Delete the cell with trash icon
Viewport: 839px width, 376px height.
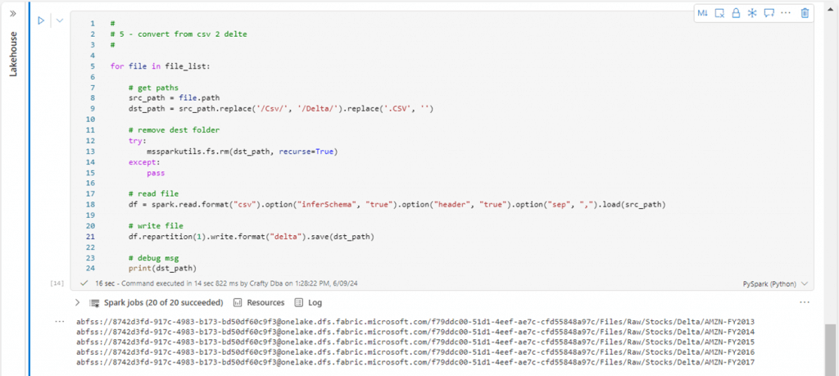tap(805, 13)
